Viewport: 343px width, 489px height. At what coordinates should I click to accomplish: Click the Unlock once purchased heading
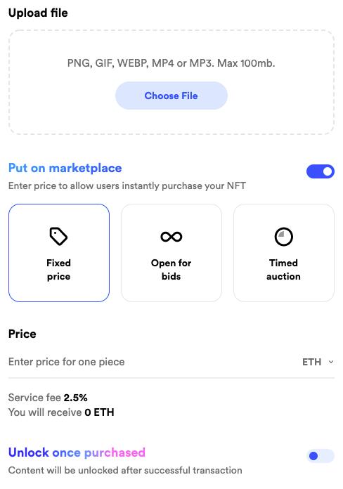[77, 452]
